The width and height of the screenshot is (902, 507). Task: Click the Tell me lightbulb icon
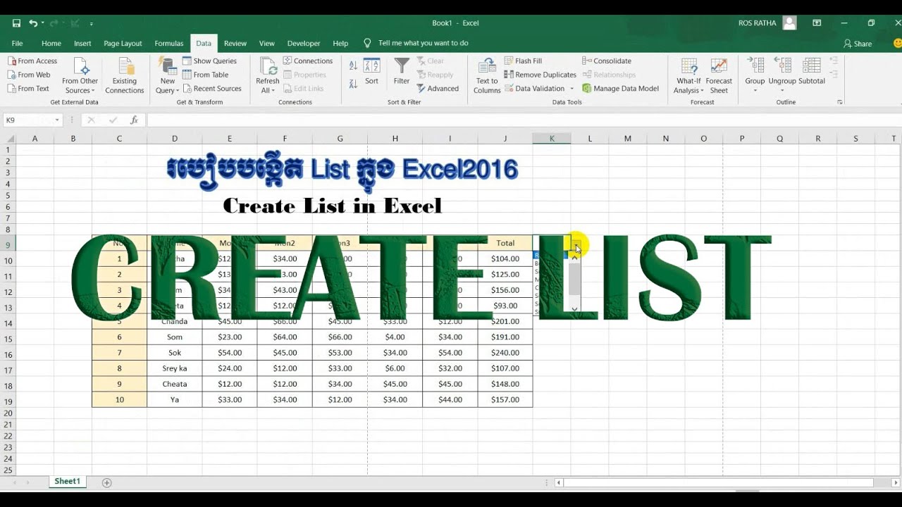[367, 43]
